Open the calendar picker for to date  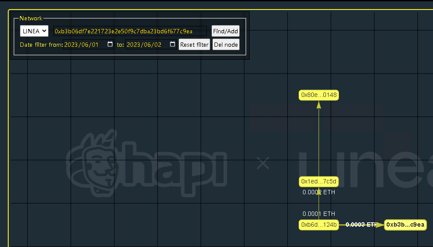point(173,44)
